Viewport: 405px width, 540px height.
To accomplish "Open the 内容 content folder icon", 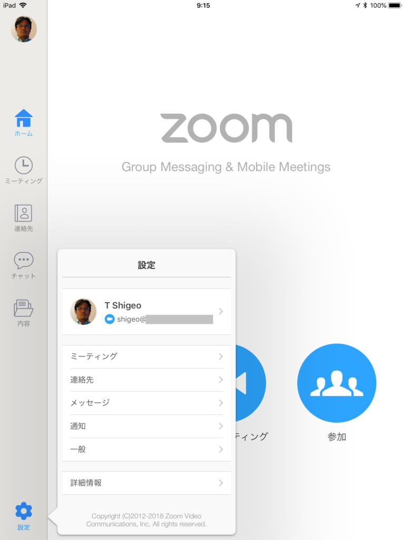I will coord(23,308).
